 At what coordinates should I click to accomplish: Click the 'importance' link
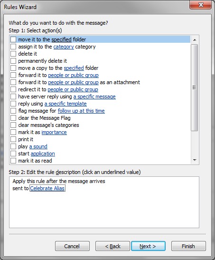click(x=54, y=132)
